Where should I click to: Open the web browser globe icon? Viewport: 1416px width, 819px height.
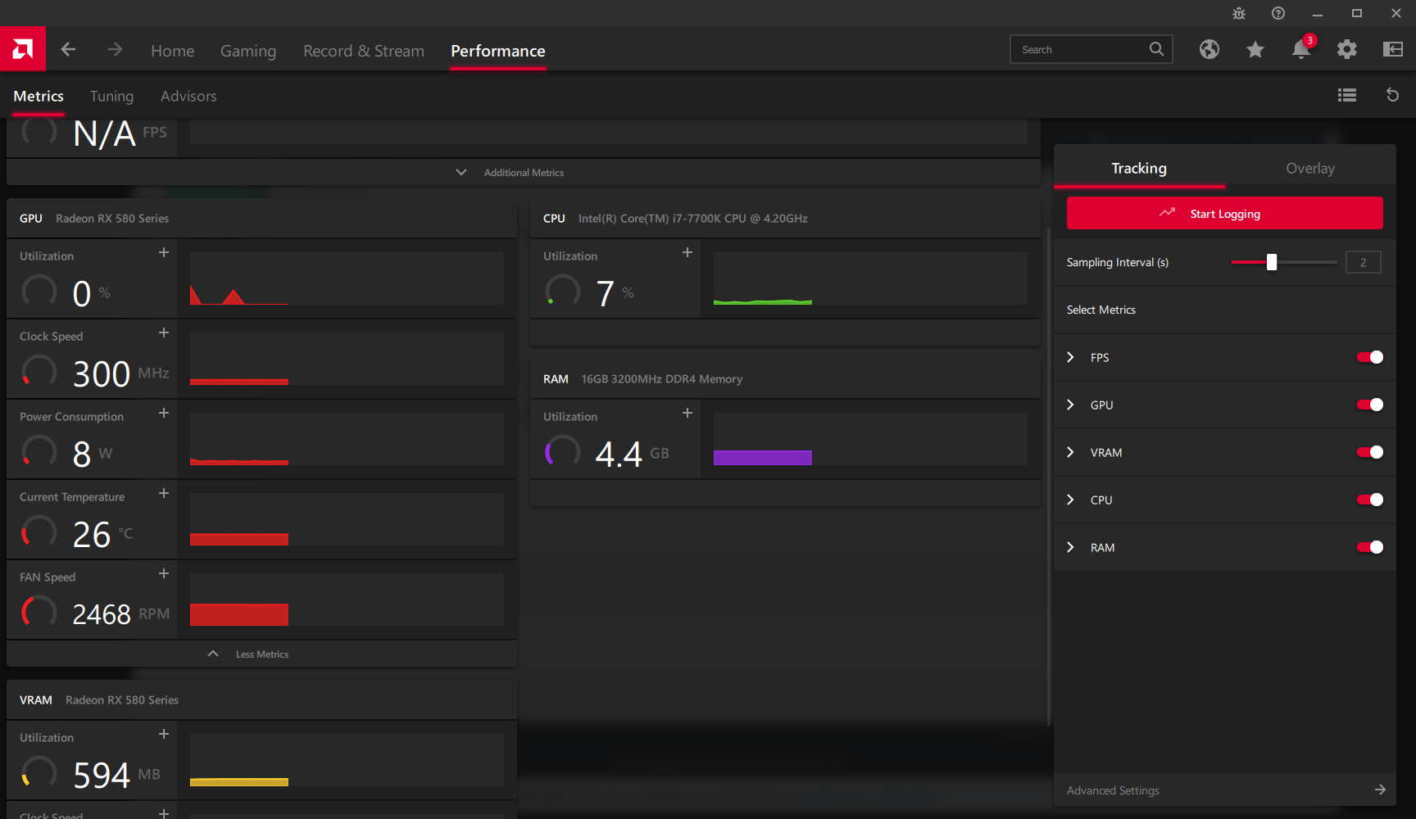(1209, 50)
